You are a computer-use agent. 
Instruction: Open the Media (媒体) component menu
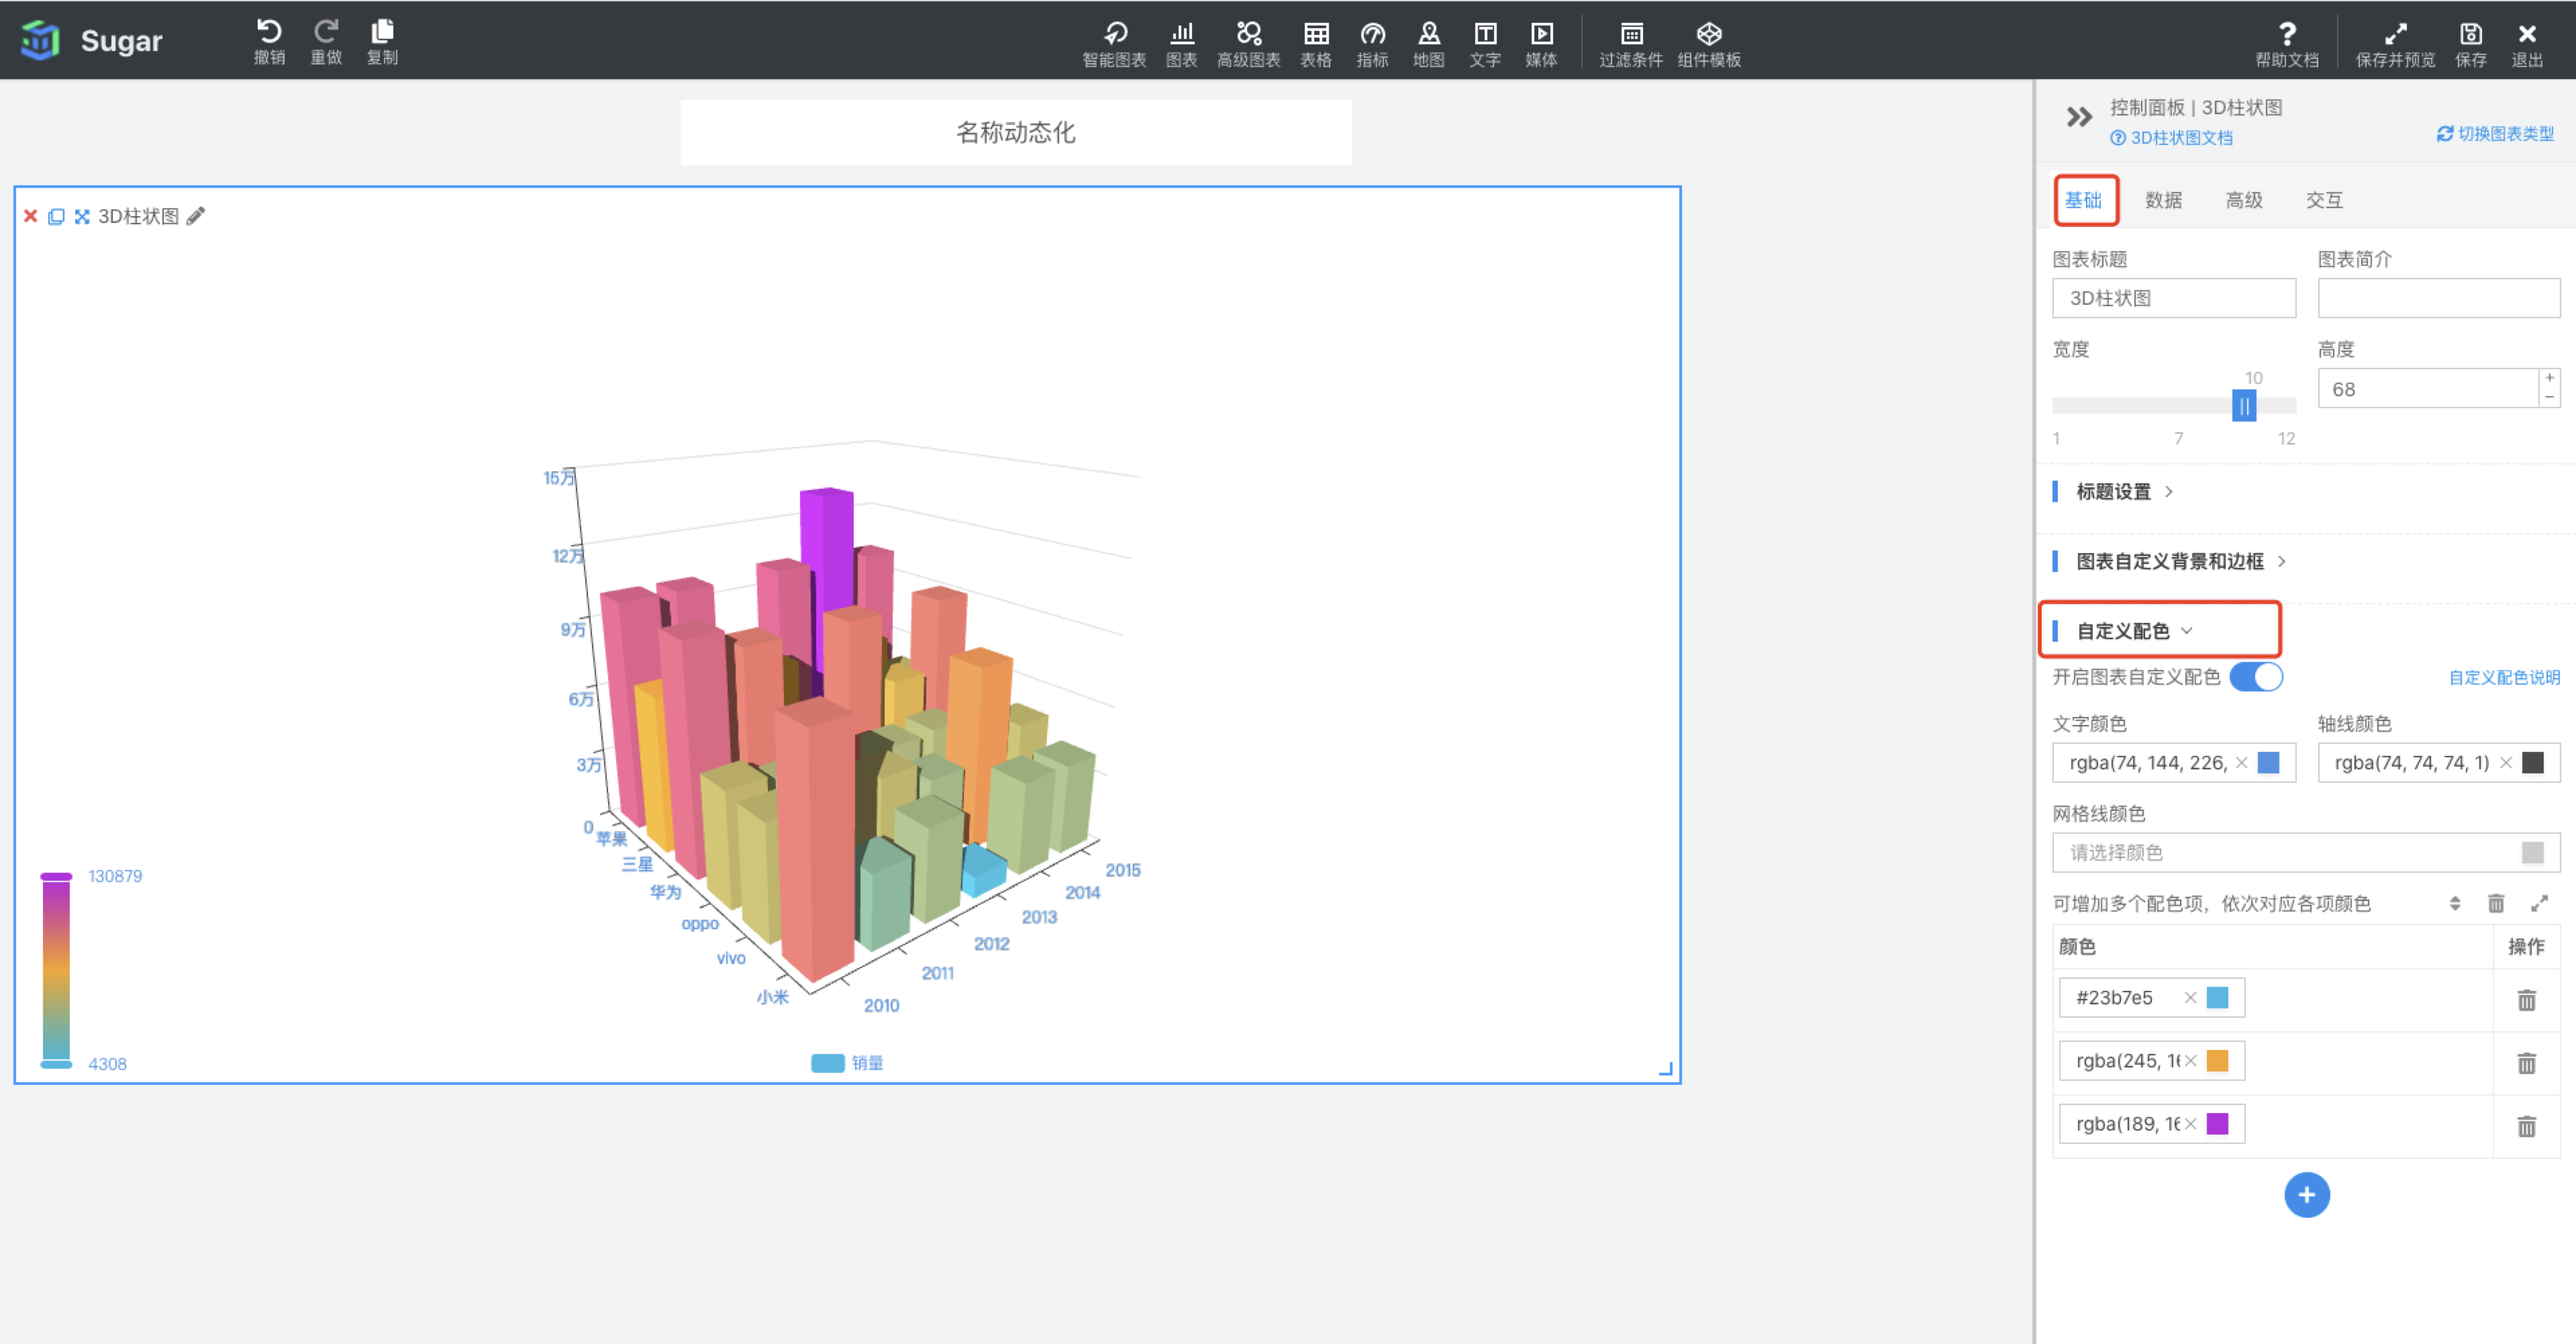click(x=1541, y=44)
